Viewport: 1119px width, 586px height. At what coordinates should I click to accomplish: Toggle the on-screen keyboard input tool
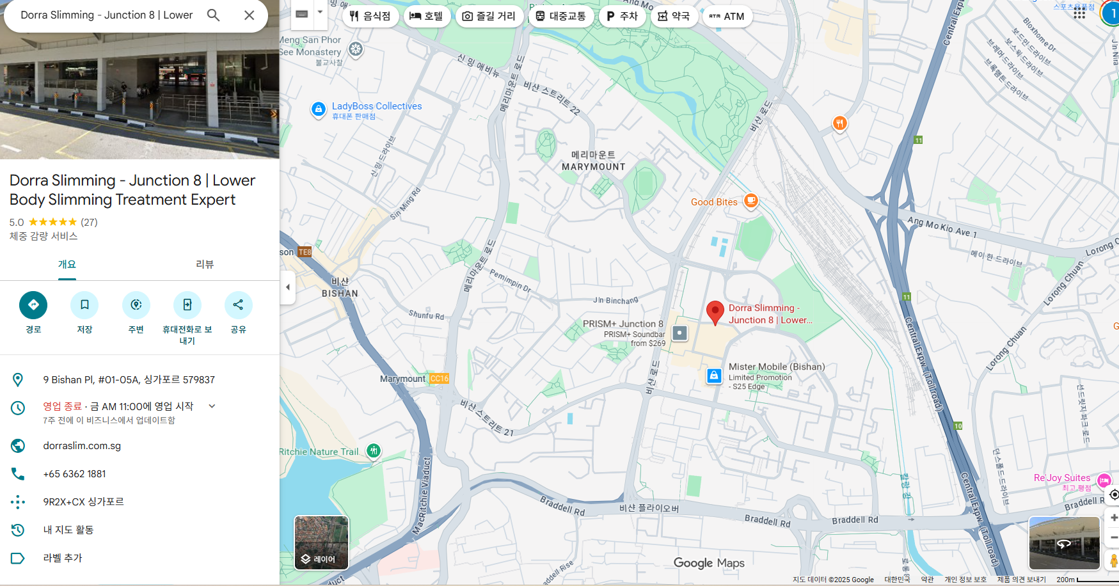coord(302,14)
